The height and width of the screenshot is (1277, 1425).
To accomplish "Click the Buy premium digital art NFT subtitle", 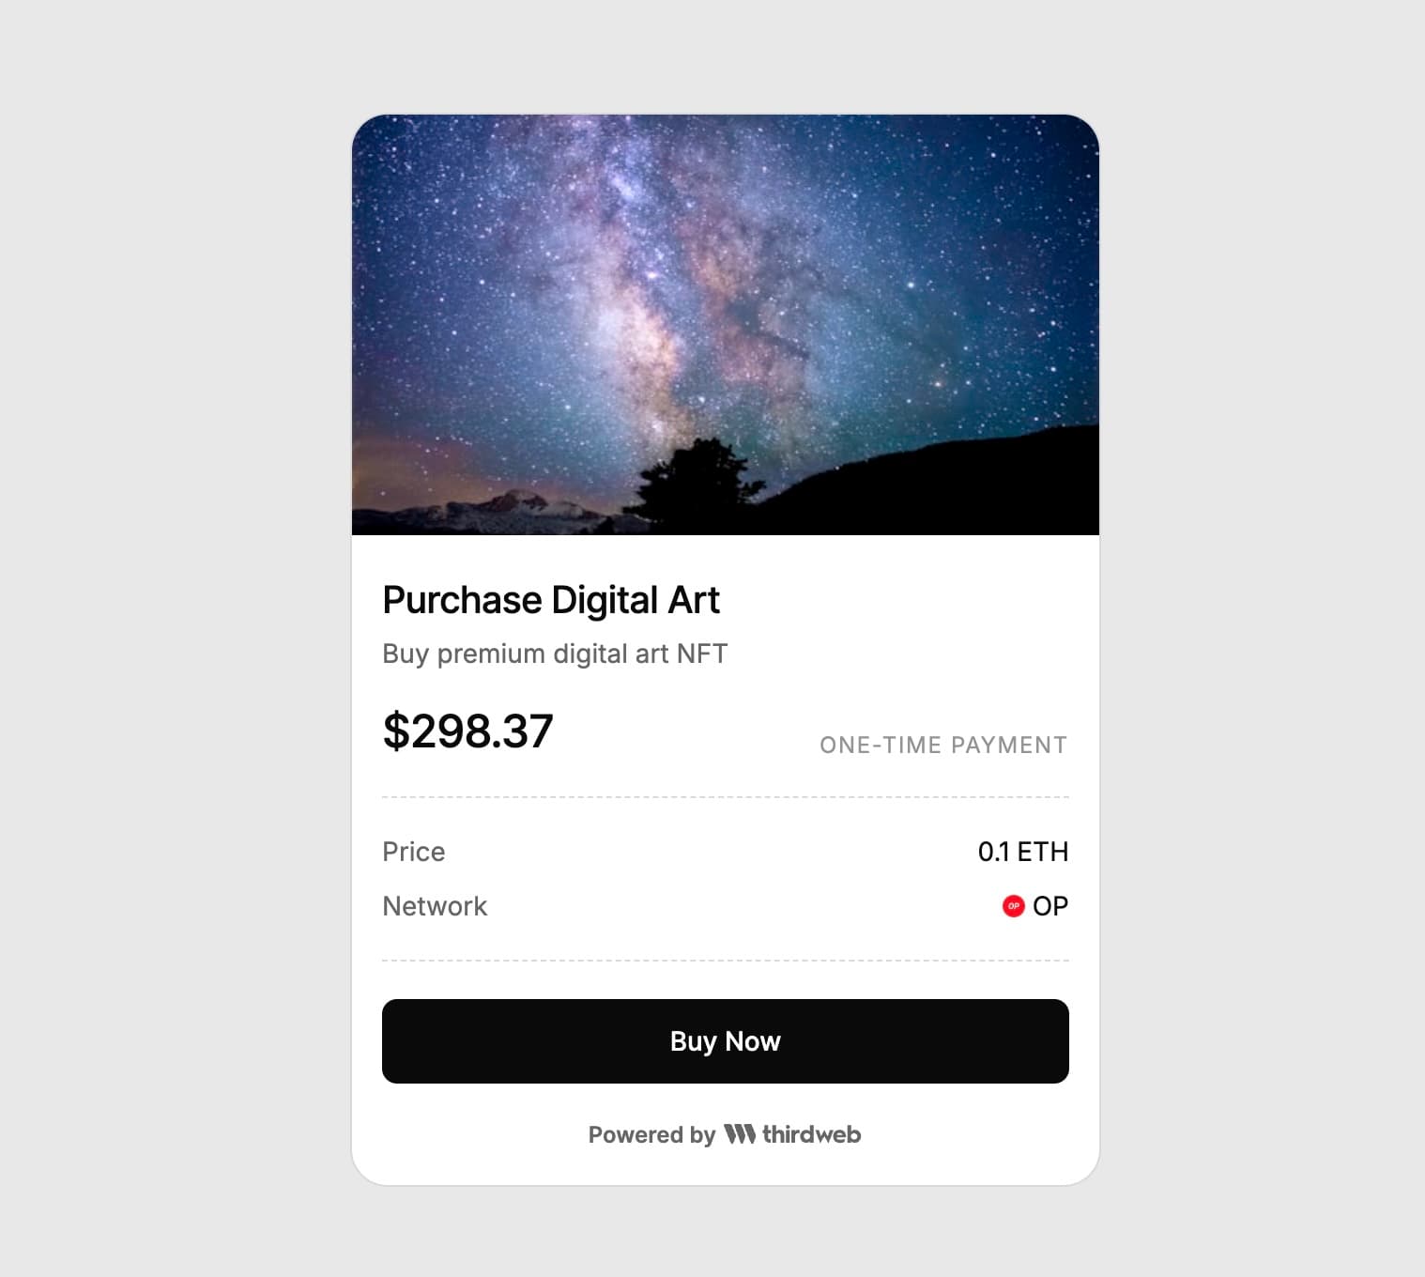I will click(555, 654).
